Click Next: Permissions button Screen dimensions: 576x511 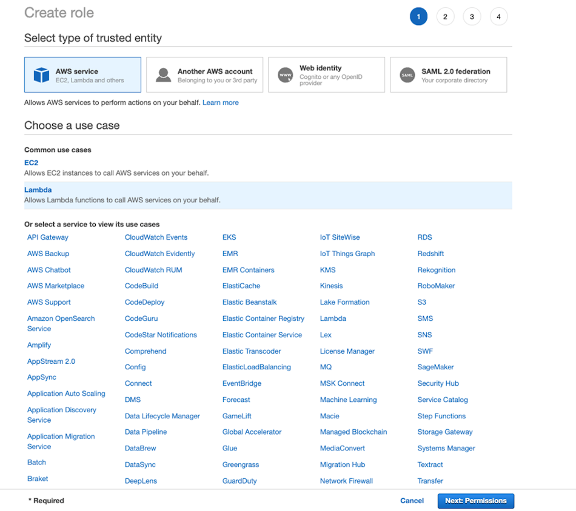pos(476,501)
